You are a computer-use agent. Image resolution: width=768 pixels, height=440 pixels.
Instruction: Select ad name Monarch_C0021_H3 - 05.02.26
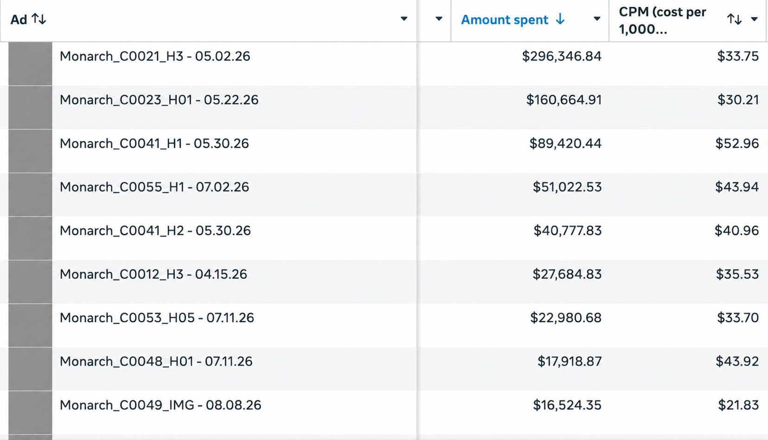point(155,57)
